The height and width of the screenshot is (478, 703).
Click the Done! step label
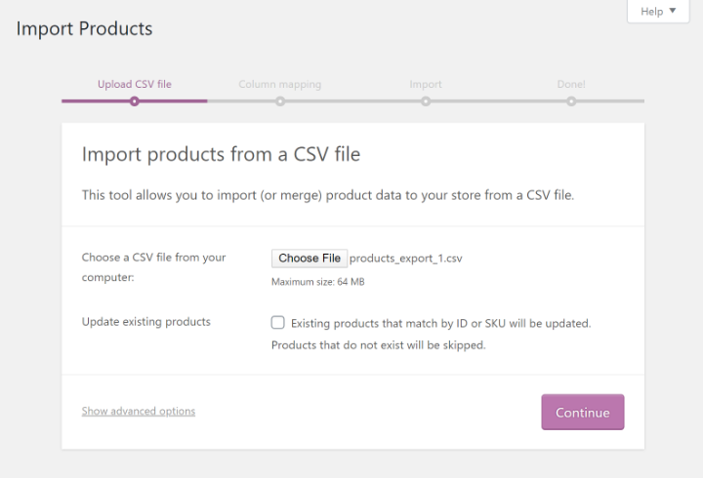[x=571, y=84]
